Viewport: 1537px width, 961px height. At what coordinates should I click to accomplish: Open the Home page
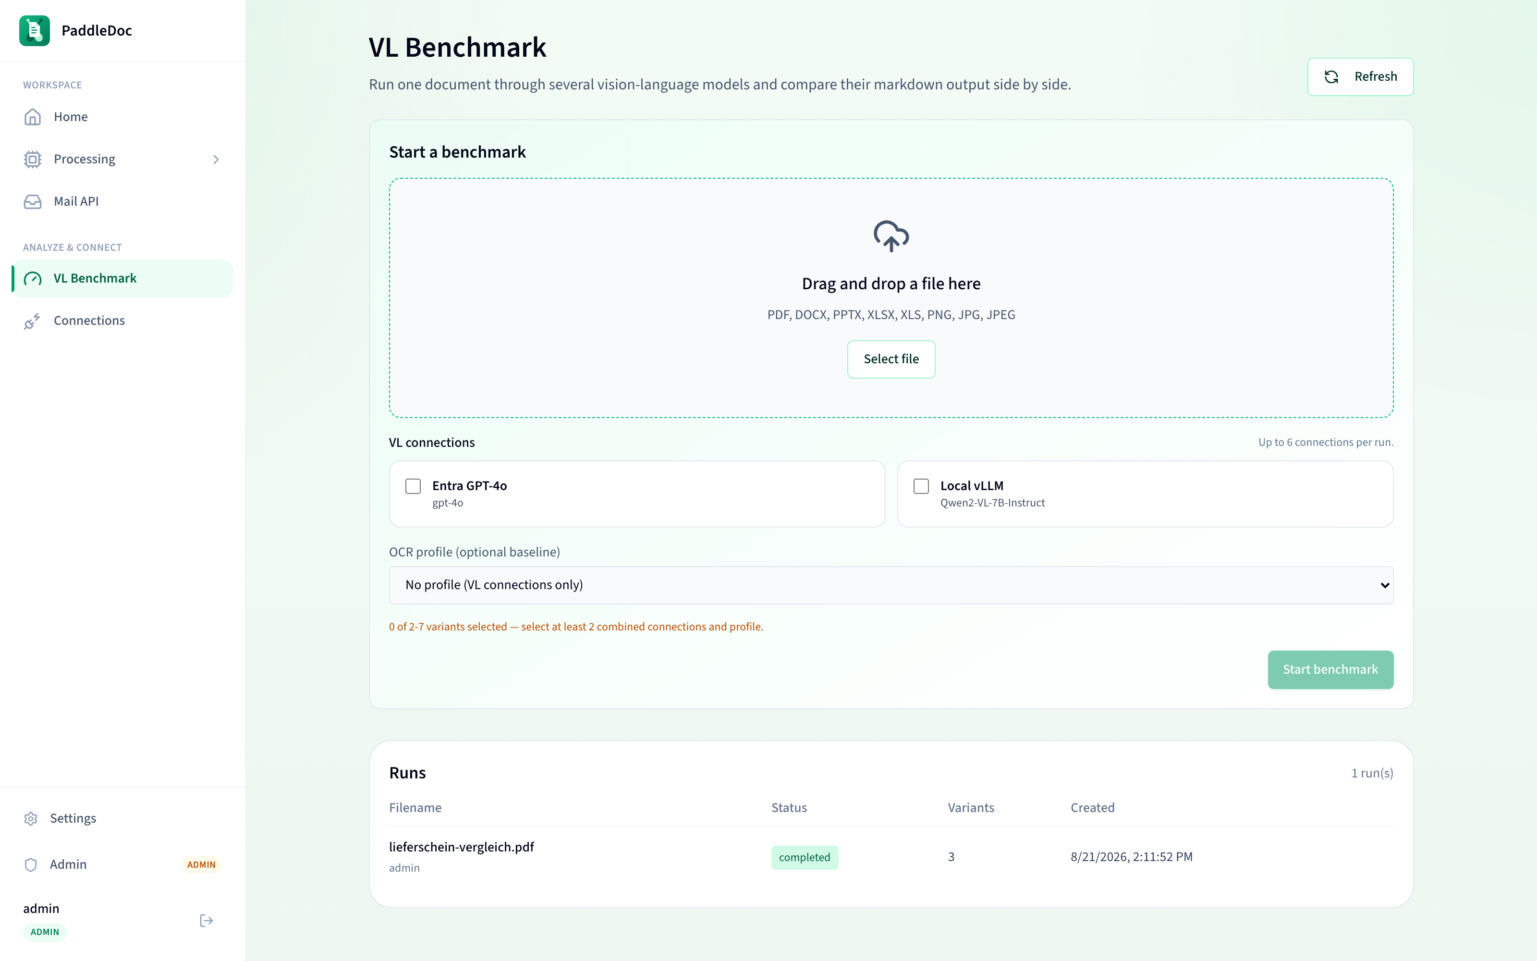coord(122,117)
